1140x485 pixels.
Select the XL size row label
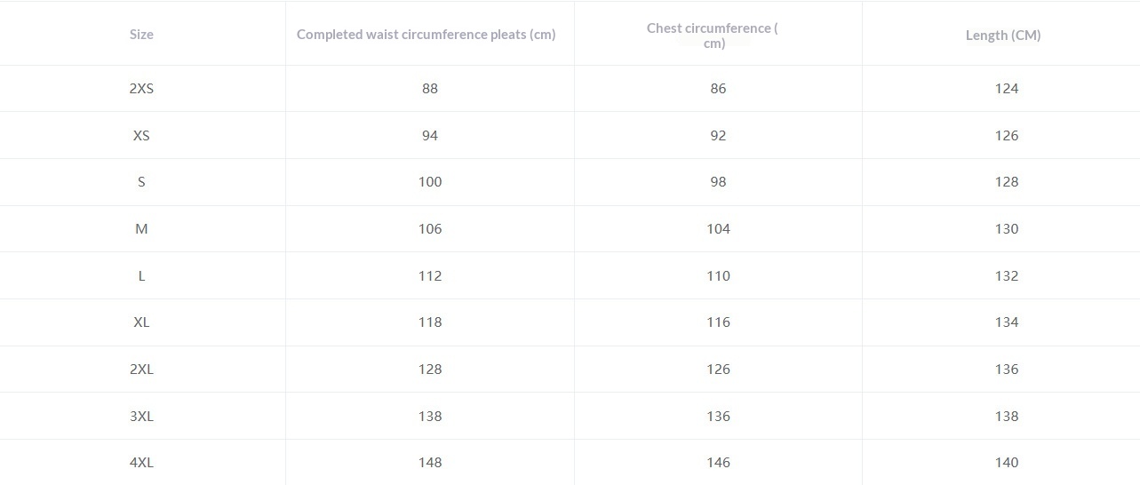141,322
